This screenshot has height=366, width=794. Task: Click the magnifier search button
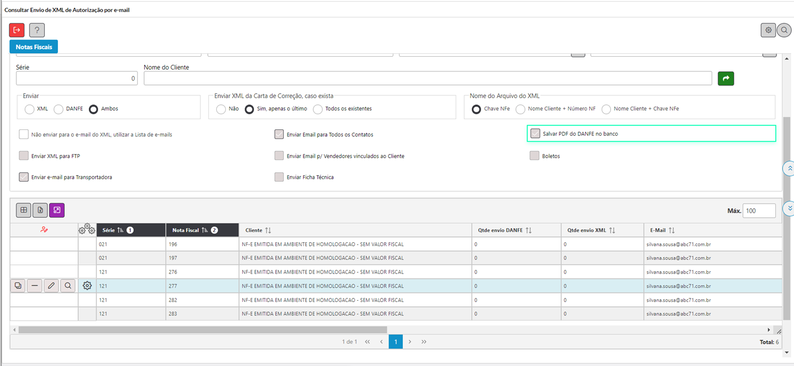click(784, 30)
